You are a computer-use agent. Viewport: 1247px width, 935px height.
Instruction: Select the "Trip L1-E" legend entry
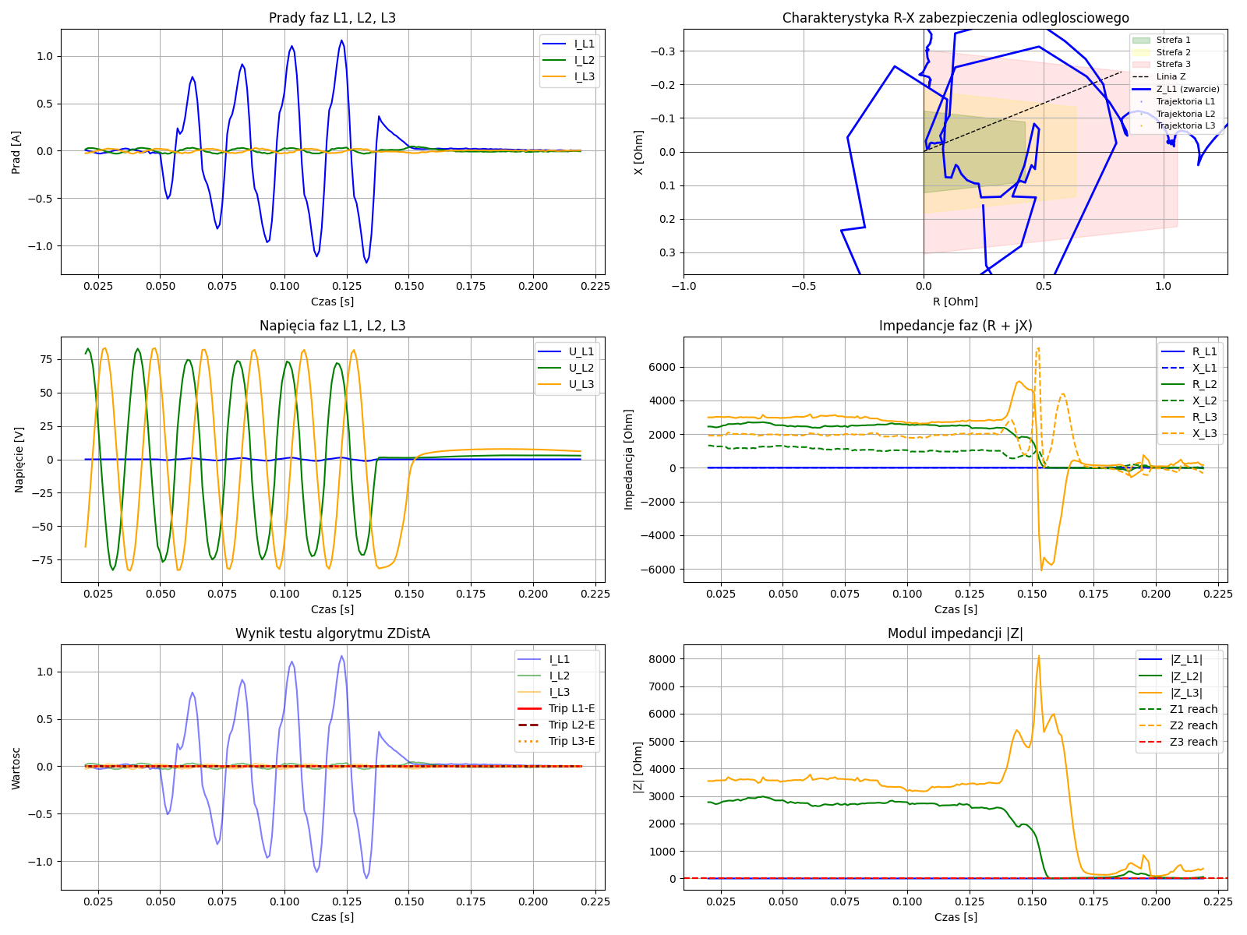[571, 708]
